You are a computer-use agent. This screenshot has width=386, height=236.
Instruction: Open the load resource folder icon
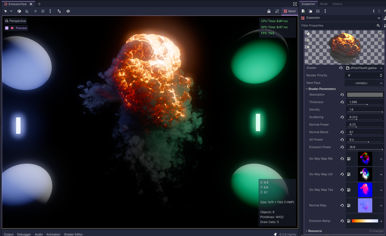[x=311, y=11]
